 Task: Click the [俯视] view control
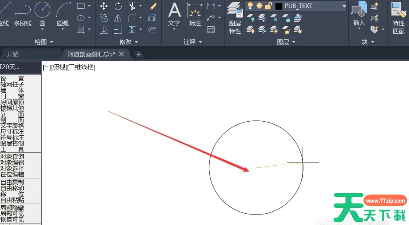[59, 67]
